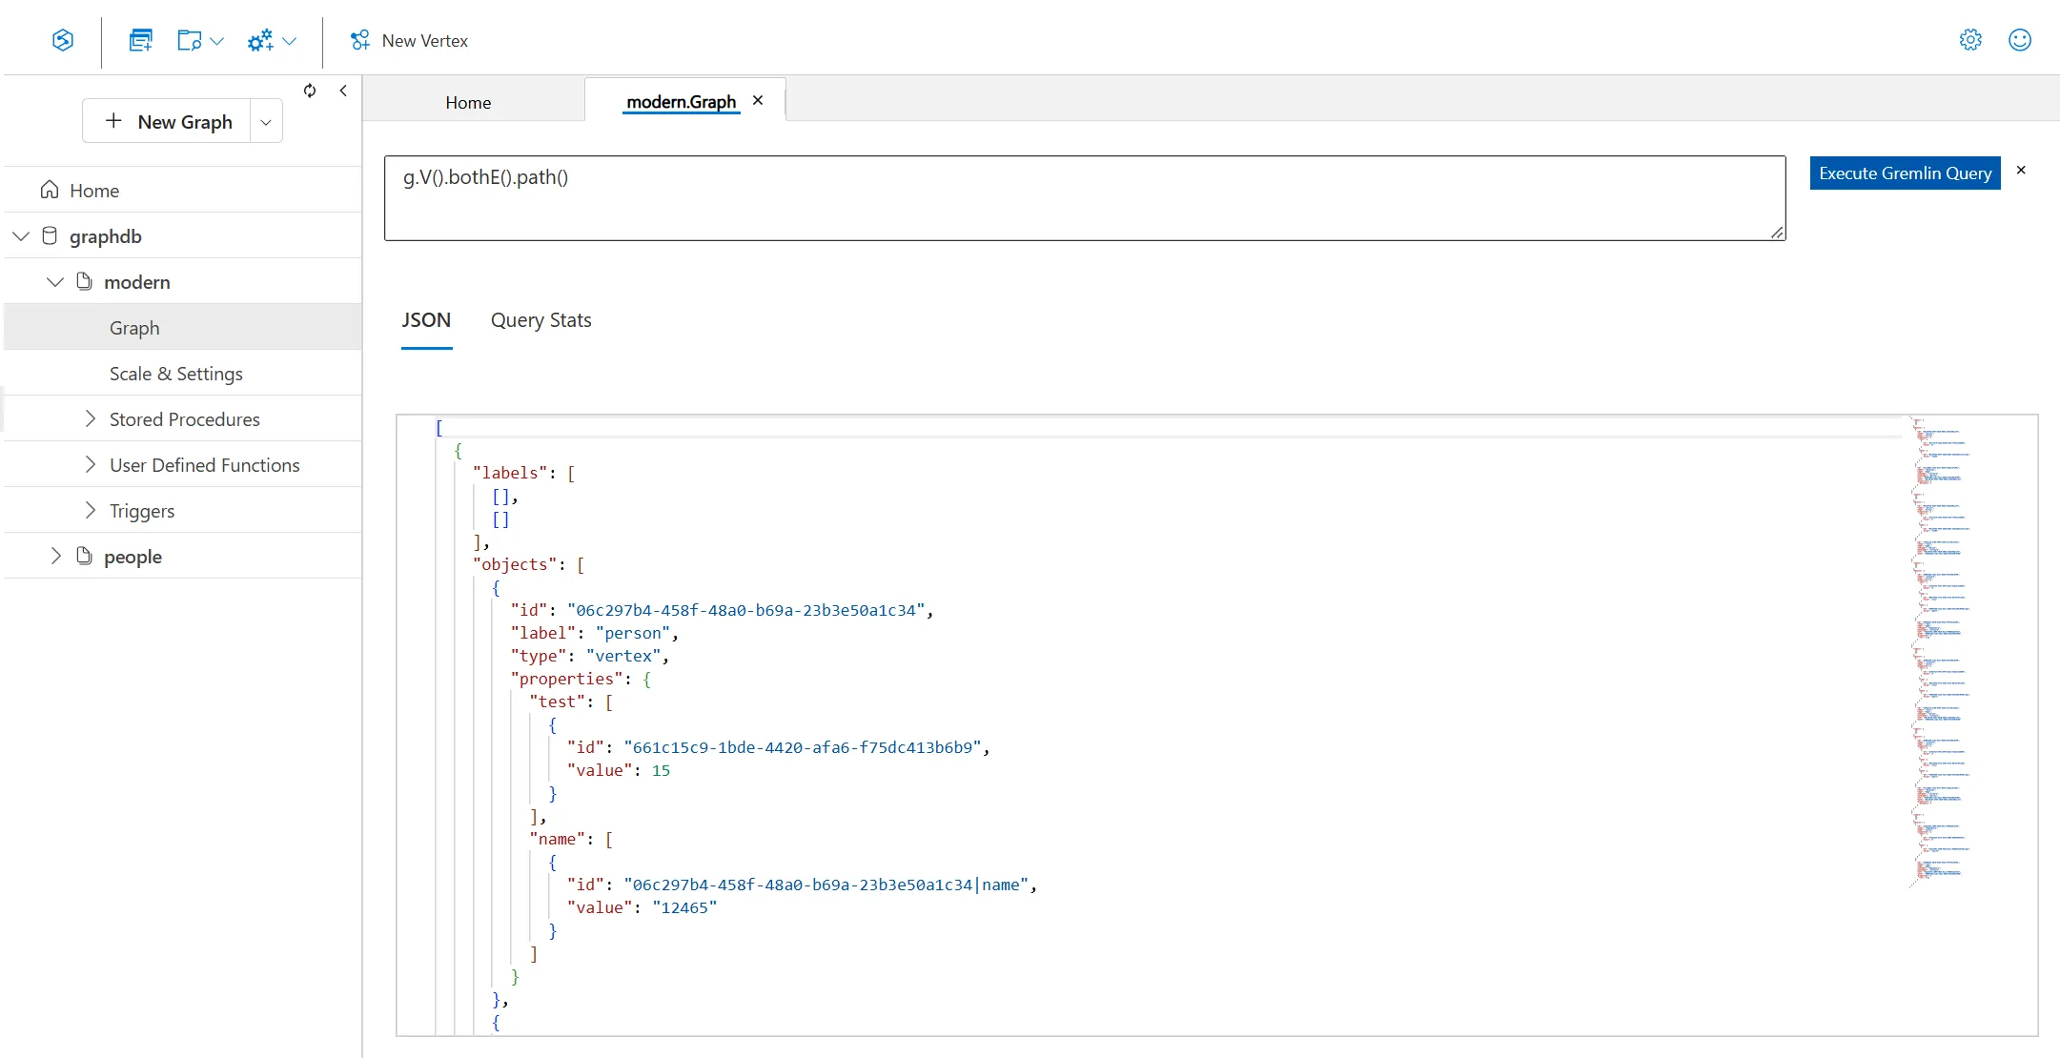Click the "labels" key in JSON
The image size is (2060, 1058).
click(510, 473)
